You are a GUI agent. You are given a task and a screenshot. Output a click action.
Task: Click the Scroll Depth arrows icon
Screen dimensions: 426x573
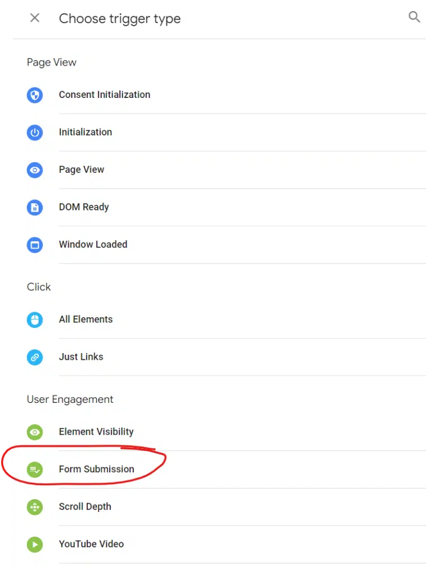click(x=35, y=507)
